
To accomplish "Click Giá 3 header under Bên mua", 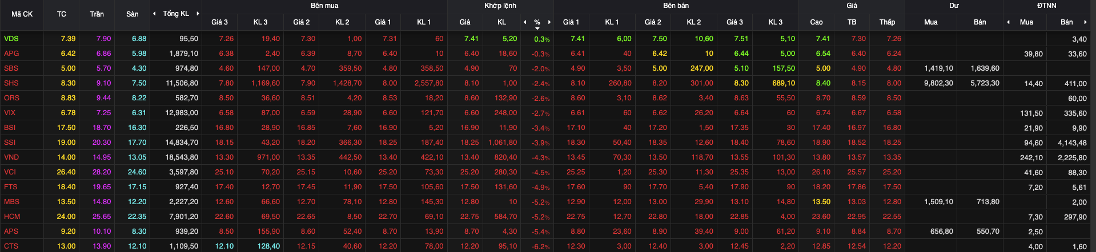I will point(219,22).
